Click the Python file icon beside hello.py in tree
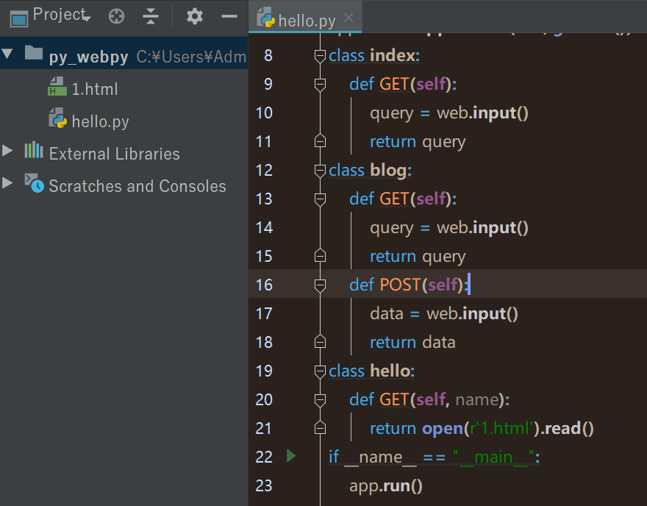 57,120
